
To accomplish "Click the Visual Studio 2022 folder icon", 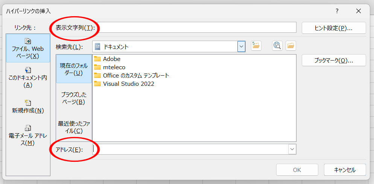I will [x=97, y=84].
